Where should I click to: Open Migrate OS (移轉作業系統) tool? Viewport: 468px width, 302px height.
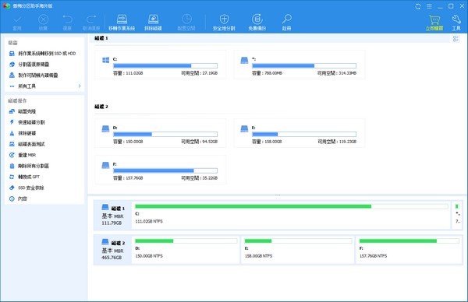122,23
